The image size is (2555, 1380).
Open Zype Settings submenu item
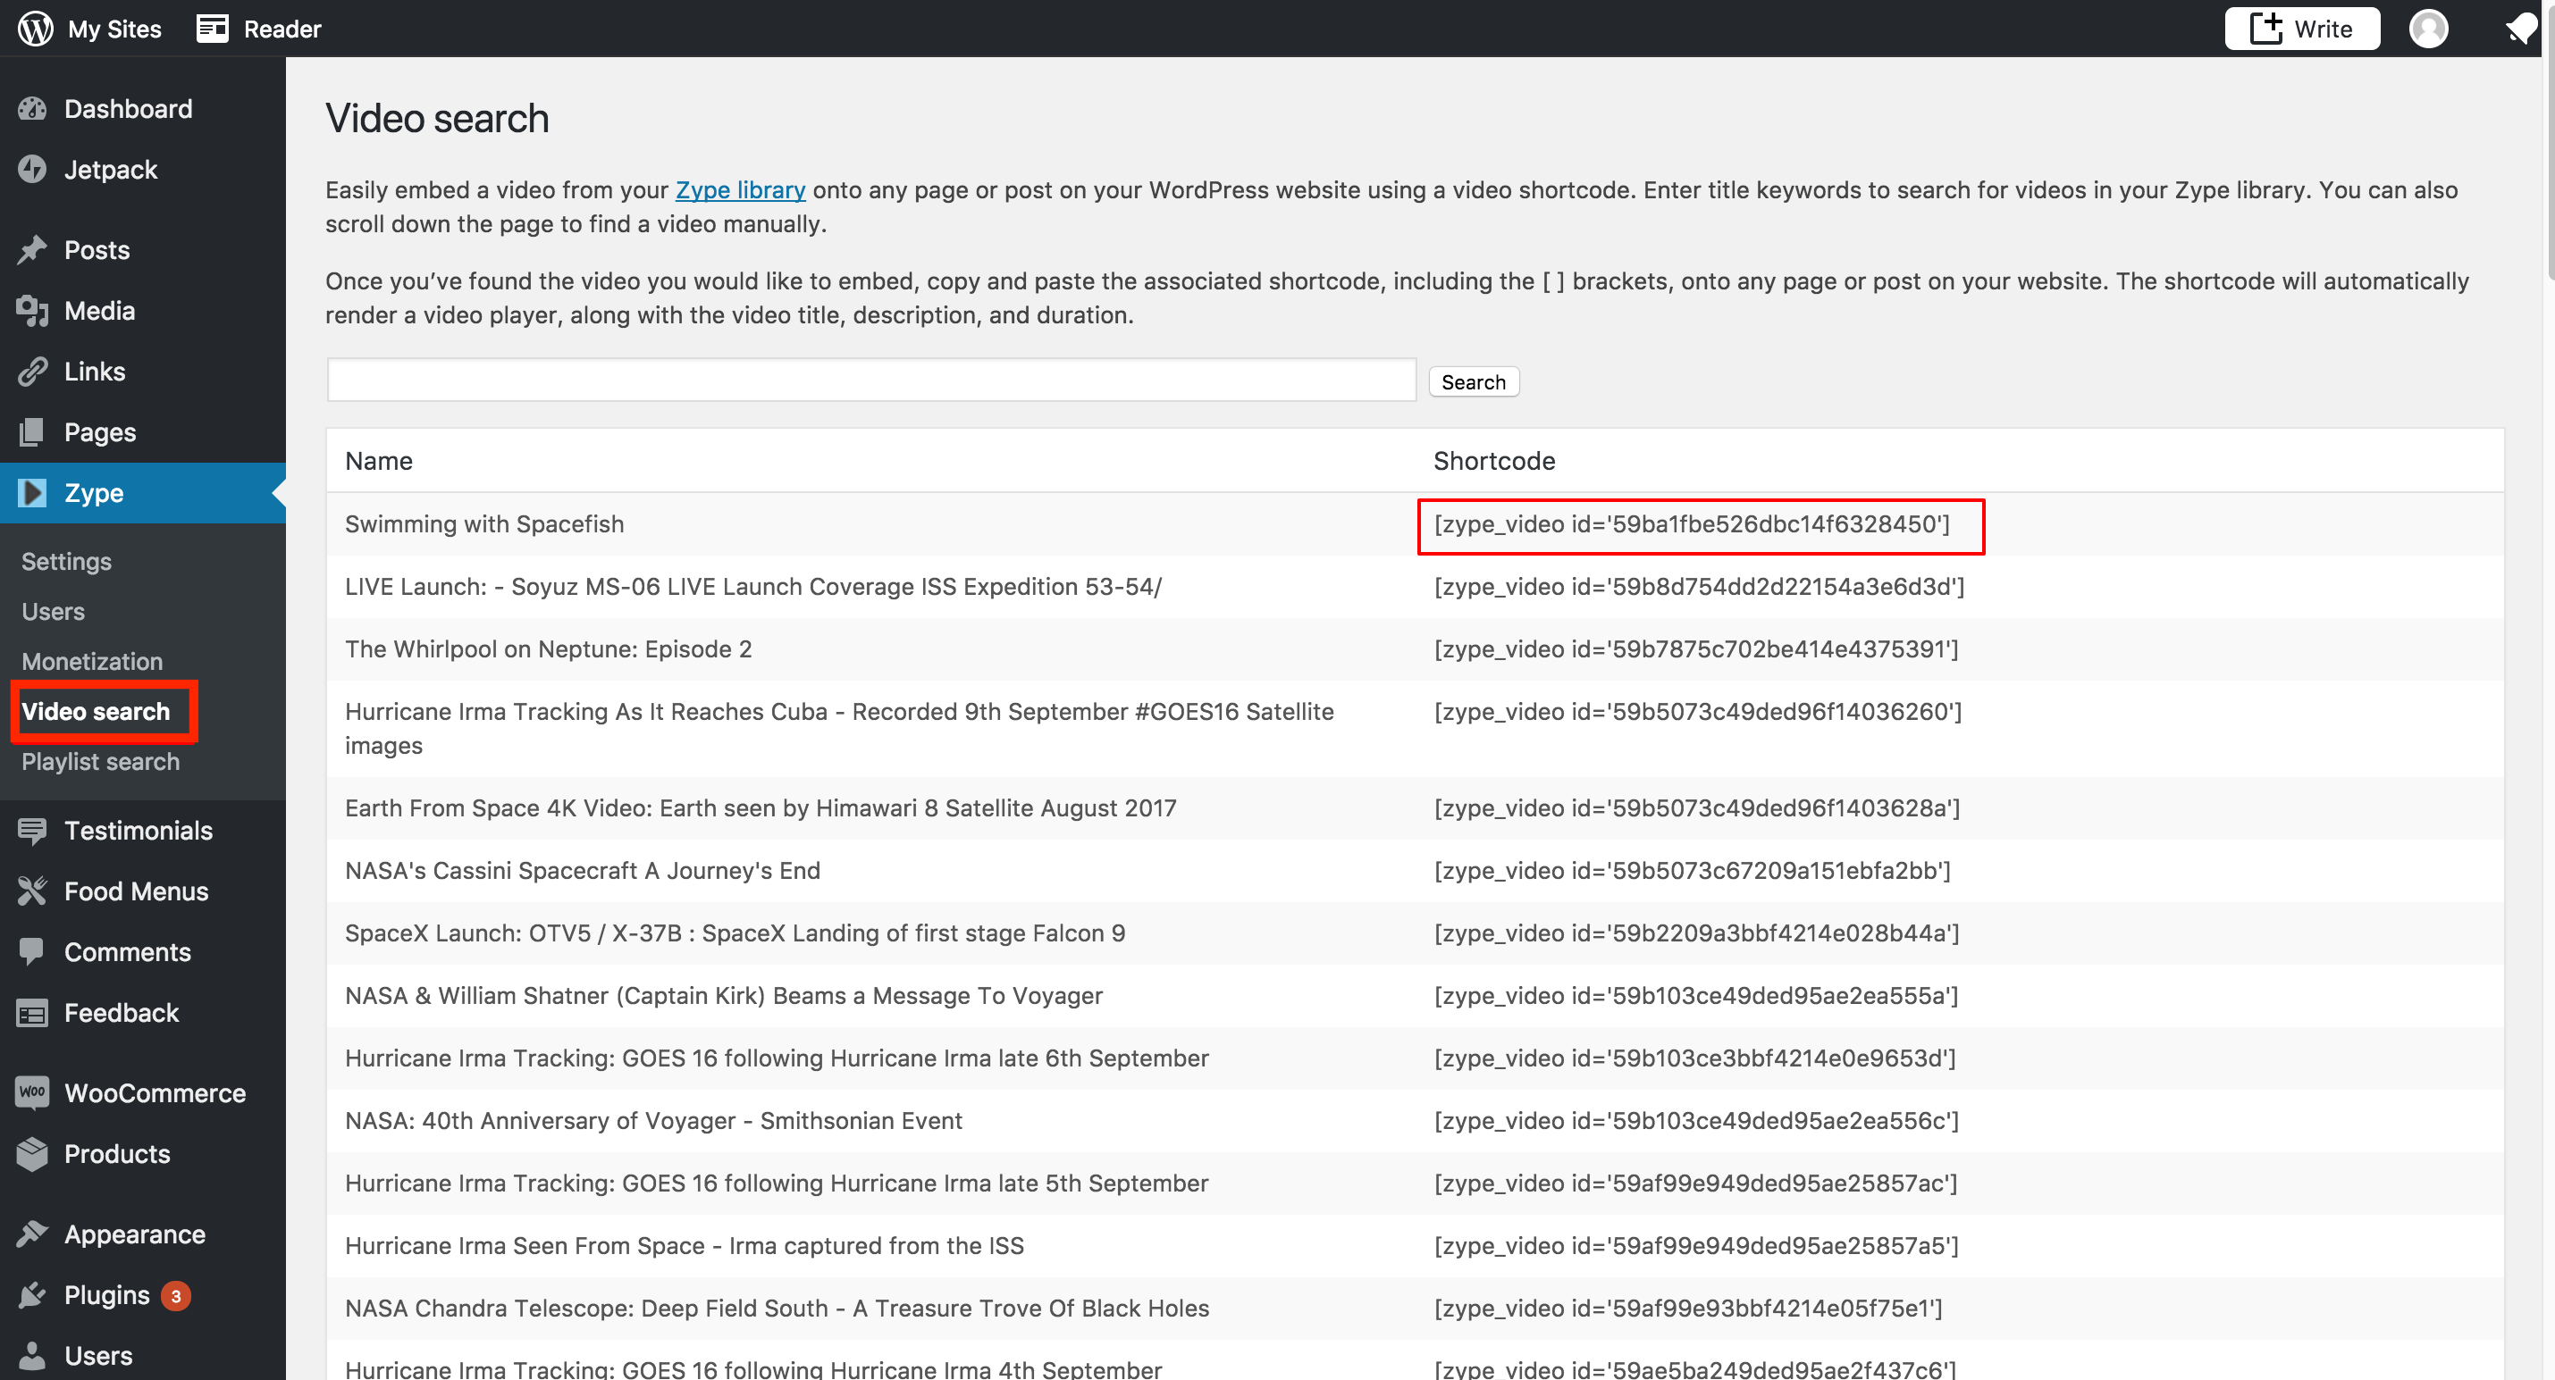[66, 561]
